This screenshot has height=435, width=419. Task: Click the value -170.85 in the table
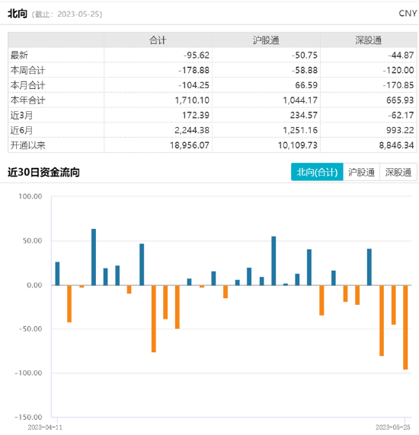398,85
